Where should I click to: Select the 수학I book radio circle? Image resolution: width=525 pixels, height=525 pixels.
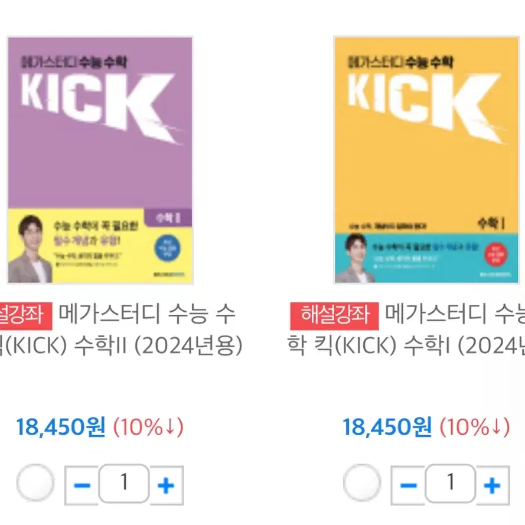coord(362,482)
